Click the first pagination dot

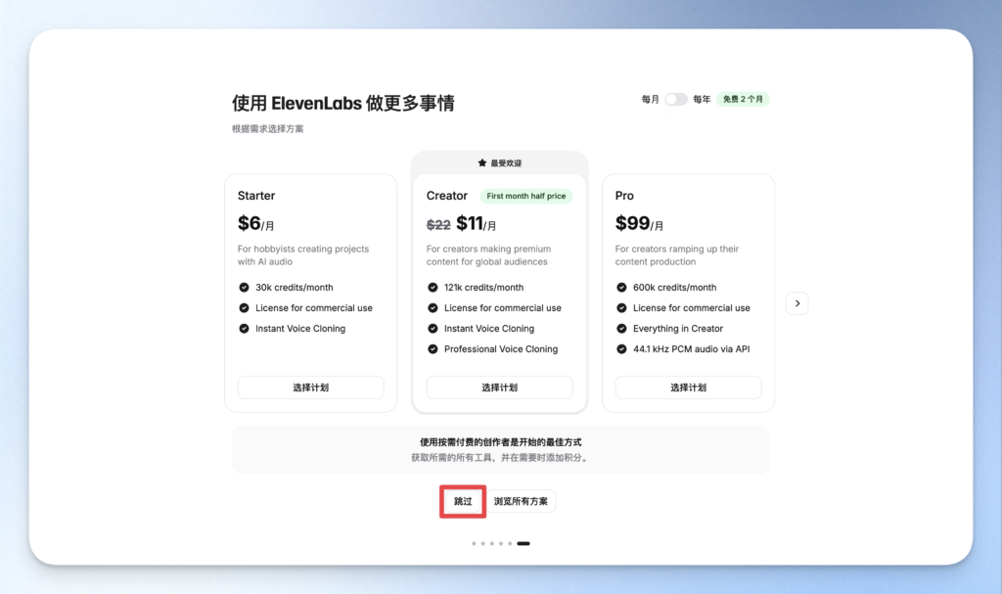pyautogui.click(x=474, y=543)
